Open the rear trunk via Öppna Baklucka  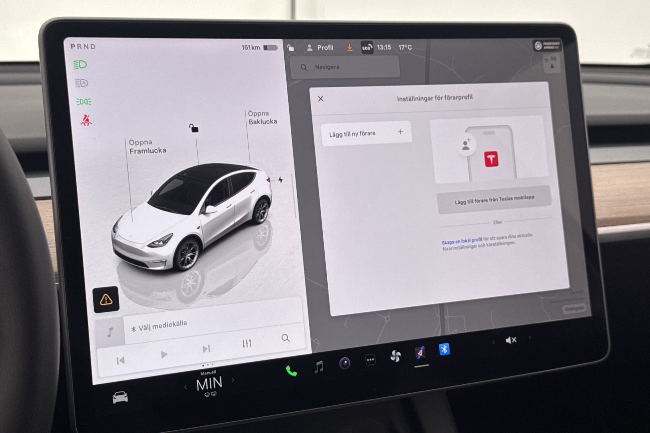pyautogui.click(x=263, y=117)
